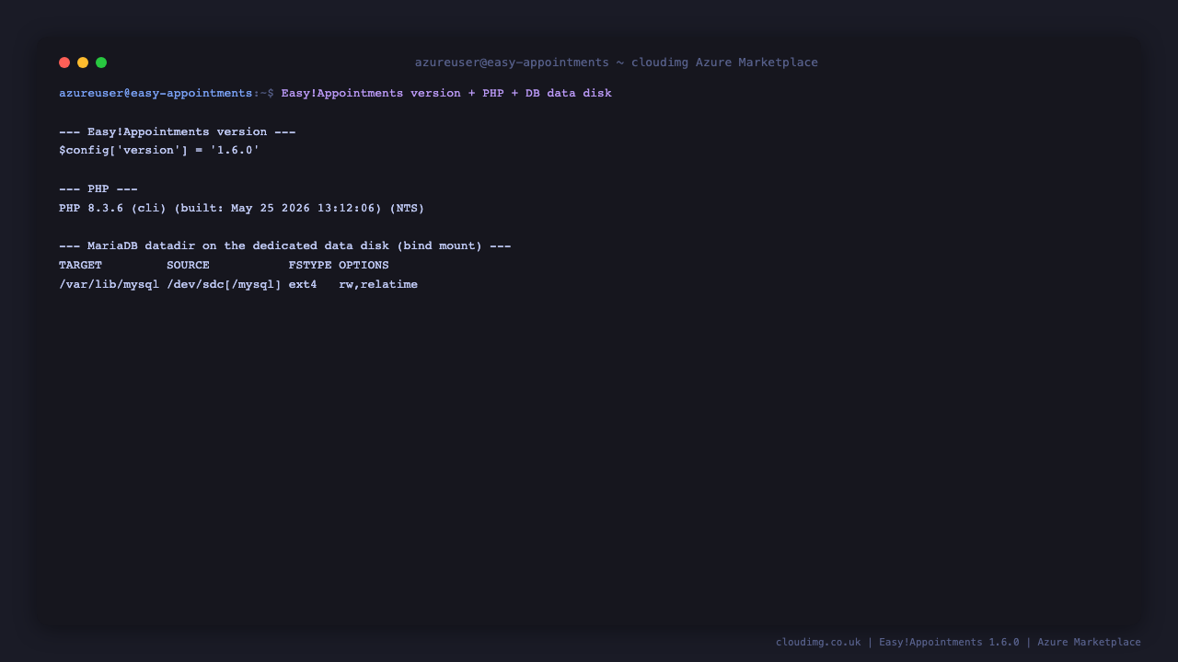Click the red close window dot
The height and width of the screenshot is (662, 1178).
point(64,63)
